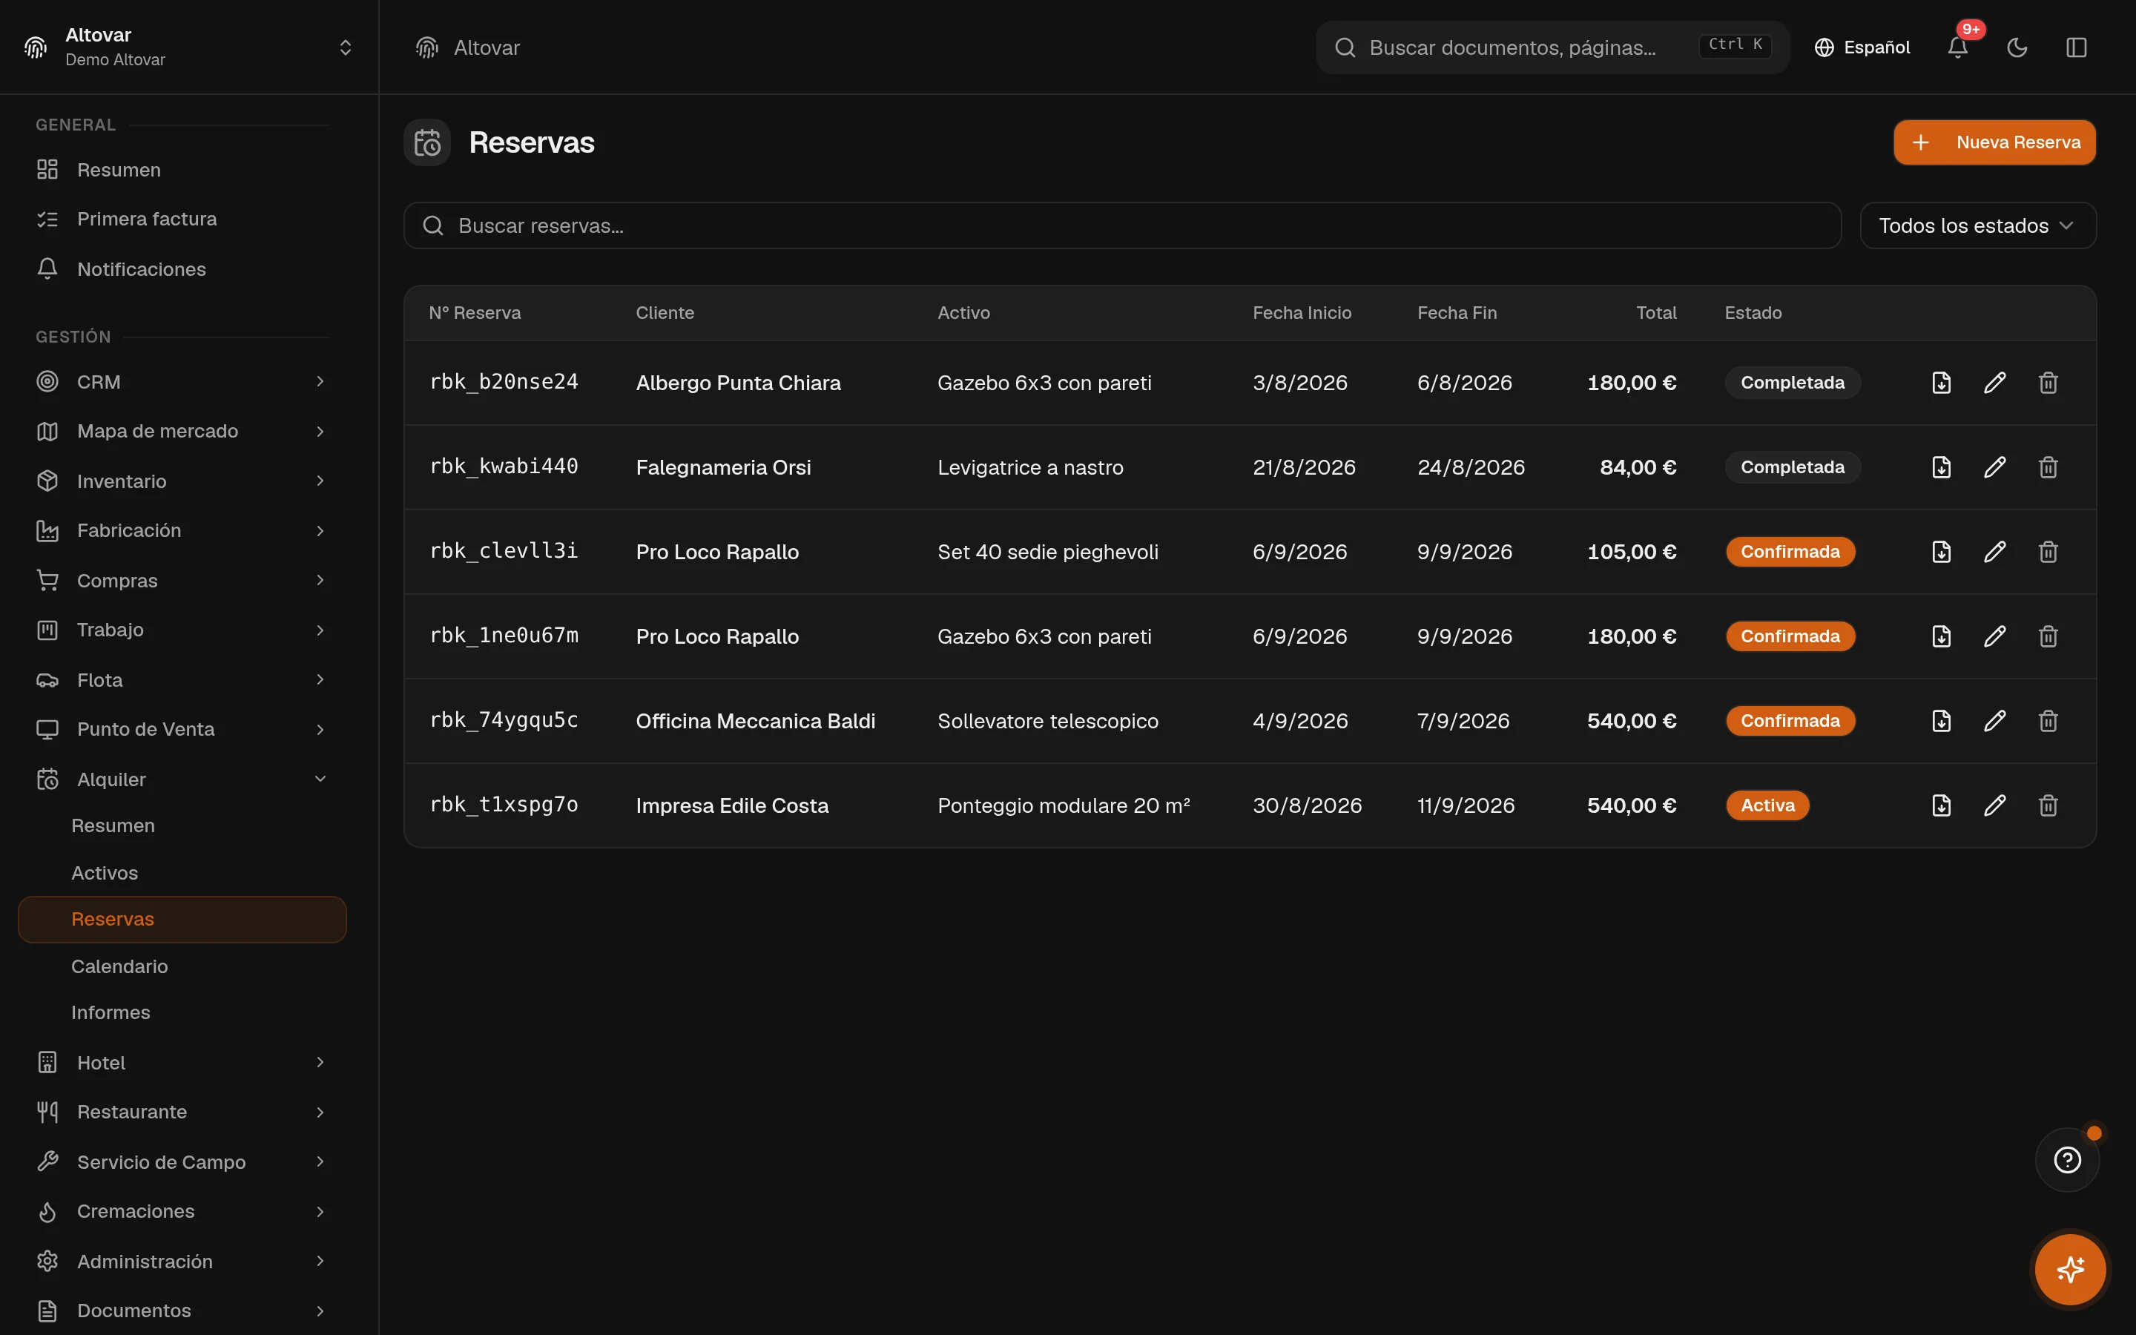Delete reservation rbk_1ne0u67m with trash icon

(2048, 636)
